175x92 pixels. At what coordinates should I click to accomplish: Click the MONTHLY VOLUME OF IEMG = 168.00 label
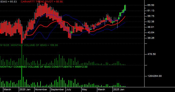coord(34,45)
